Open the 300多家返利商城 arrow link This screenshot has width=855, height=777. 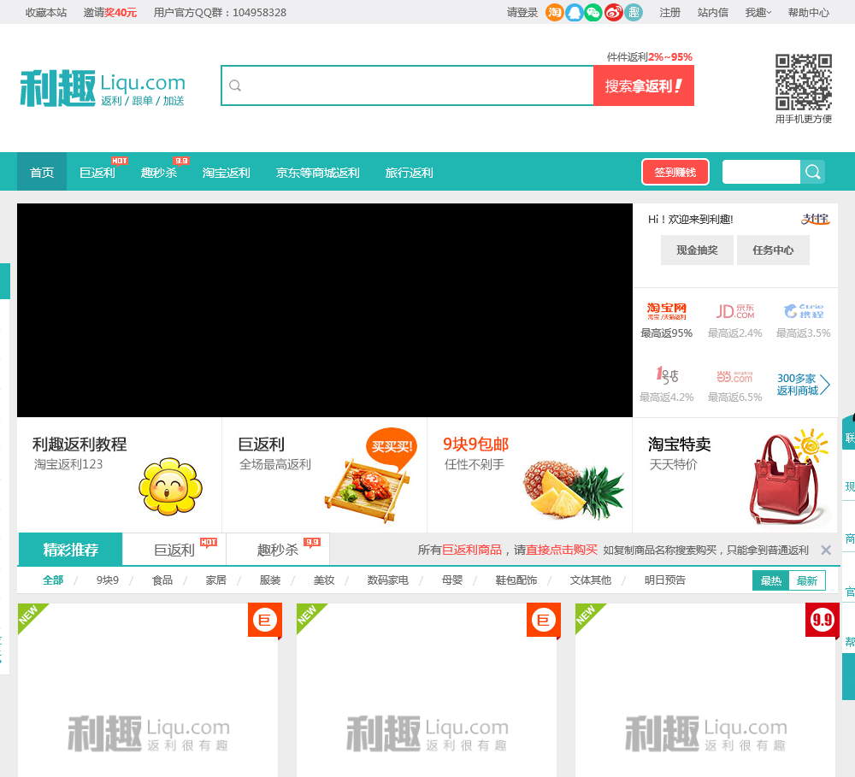pyautogui.click(x=803, y=385)
